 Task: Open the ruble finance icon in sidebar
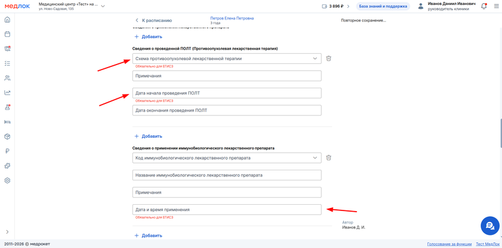coord(8,151)
